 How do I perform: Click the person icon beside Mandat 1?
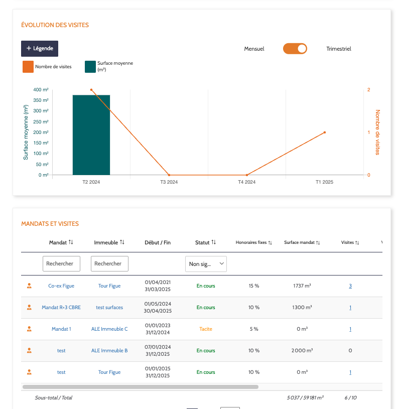pyautogui.click(x=29, y=329)
